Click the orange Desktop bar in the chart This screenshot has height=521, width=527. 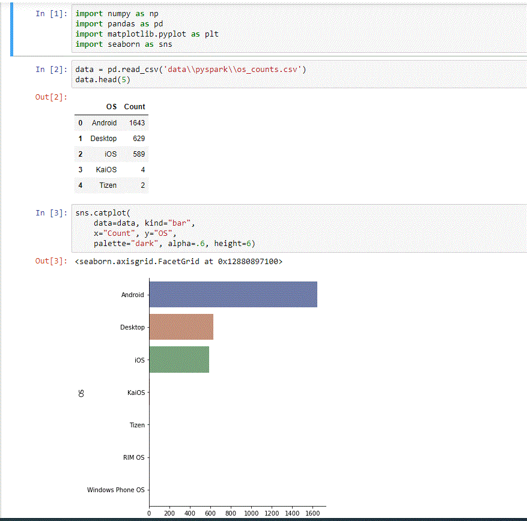click(181, 327)
